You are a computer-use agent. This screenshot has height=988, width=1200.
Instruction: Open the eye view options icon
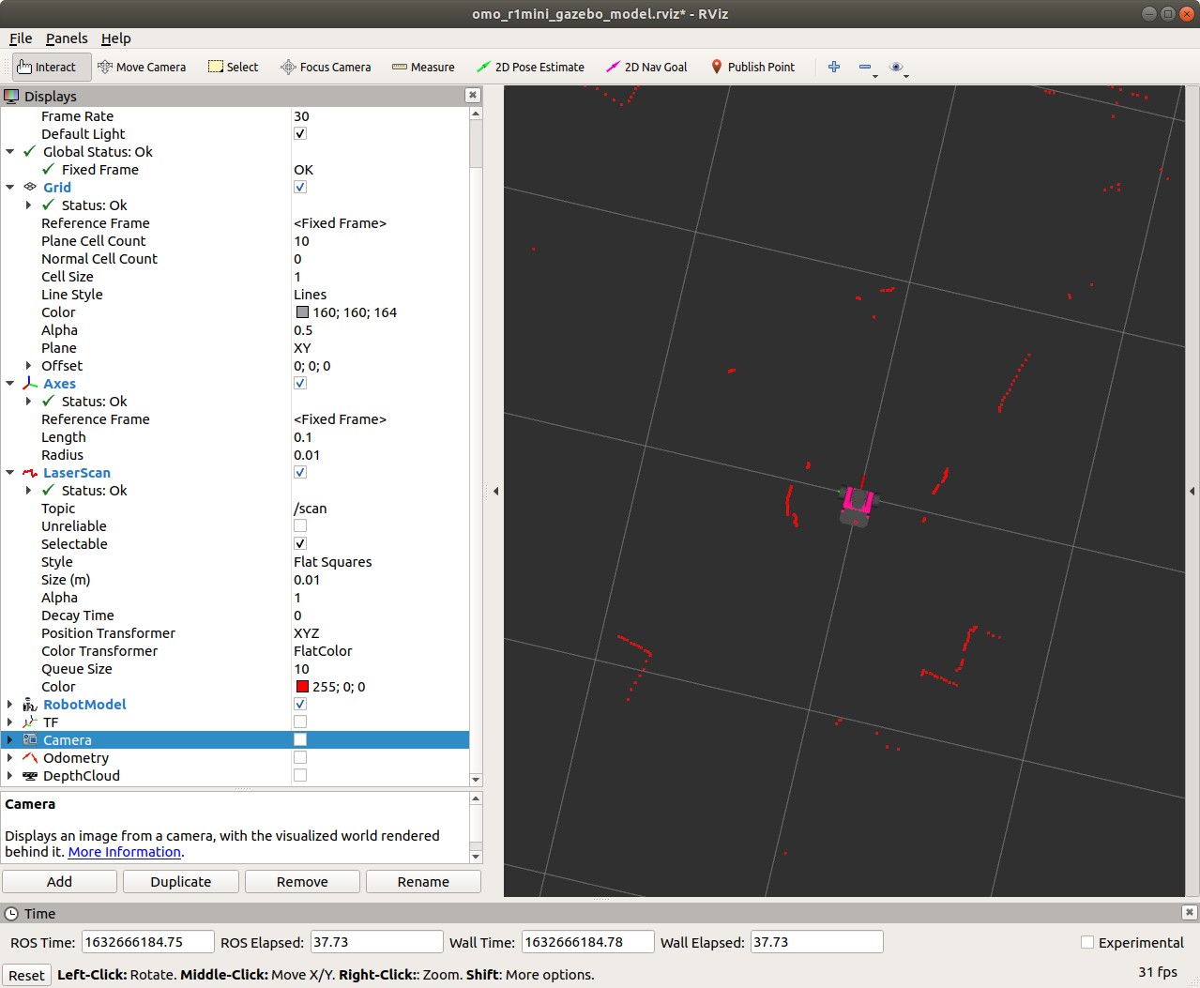pyautogui.click(x=896, y=67)
